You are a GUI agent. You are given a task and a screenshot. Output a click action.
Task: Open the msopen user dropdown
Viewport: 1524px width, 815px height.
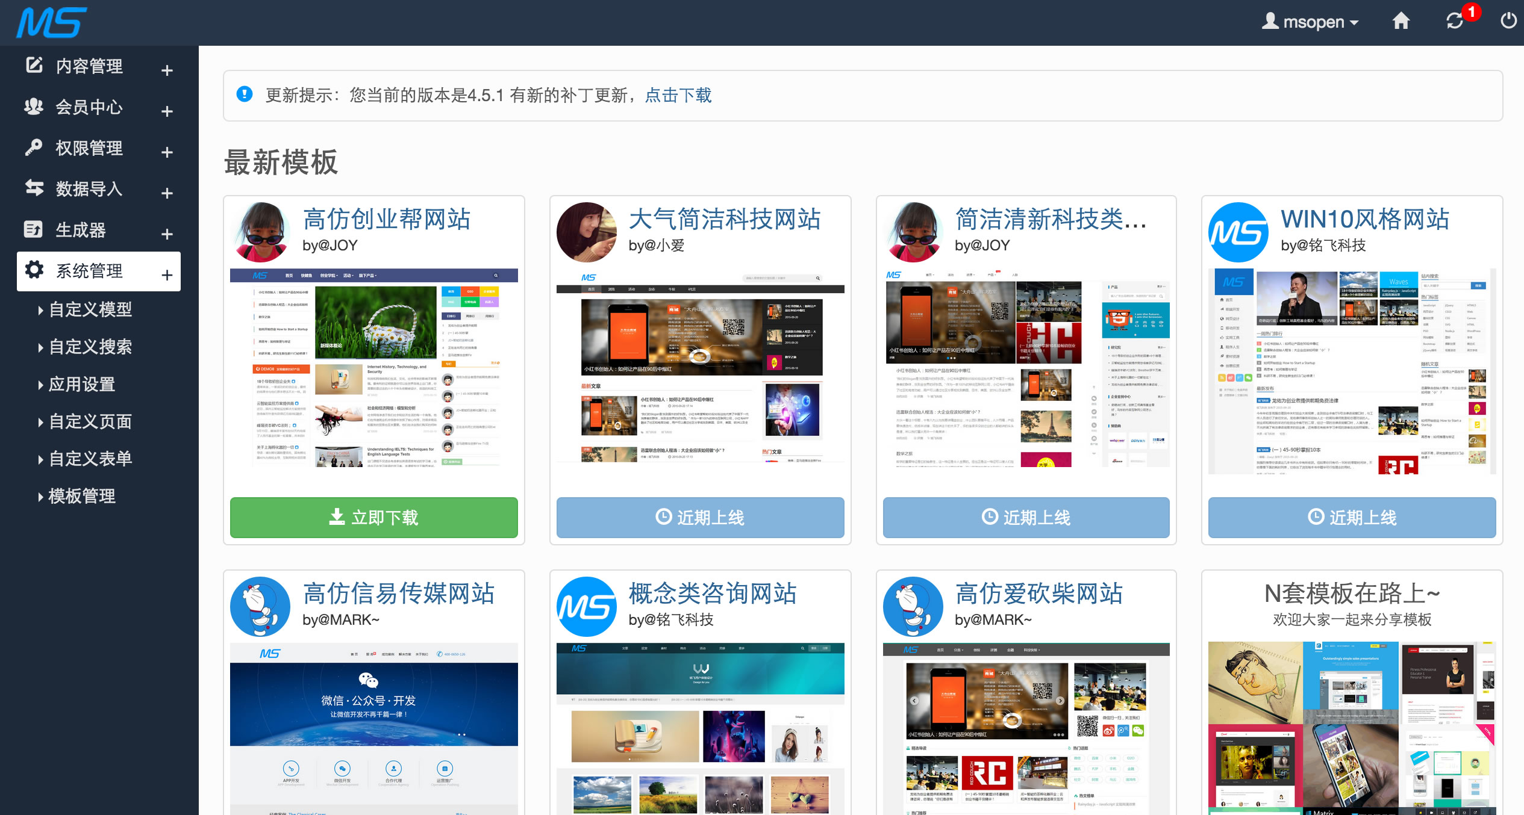(x=1311, y=22)
